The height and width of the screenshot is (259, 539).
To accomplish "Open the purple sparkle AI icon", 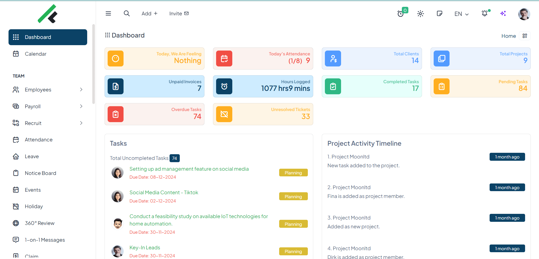I will [x=503, y=13].
